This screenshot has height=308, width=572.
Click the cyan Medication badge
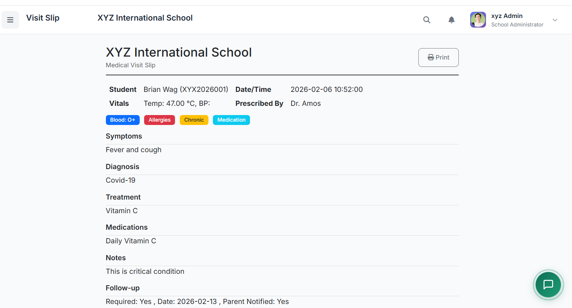click(x=231, y=120)
